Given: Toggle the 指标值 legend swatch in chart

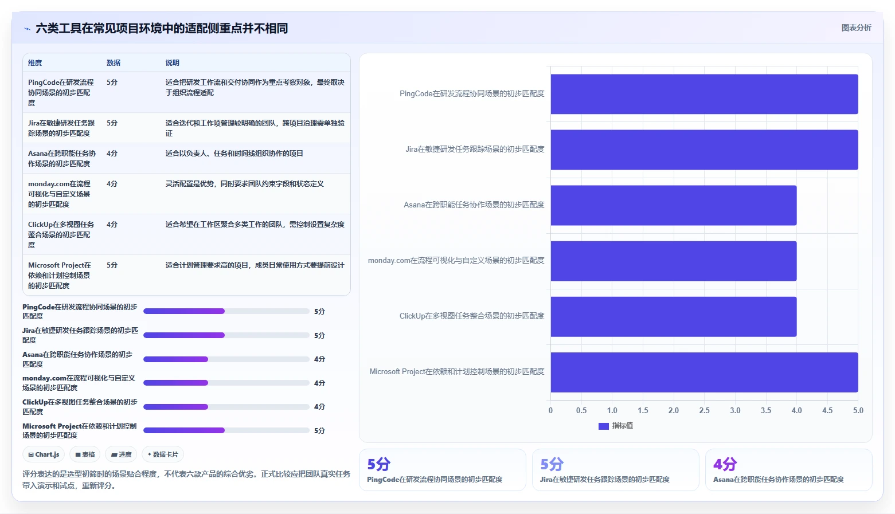Looking at the screenshot, I should 603,426.
